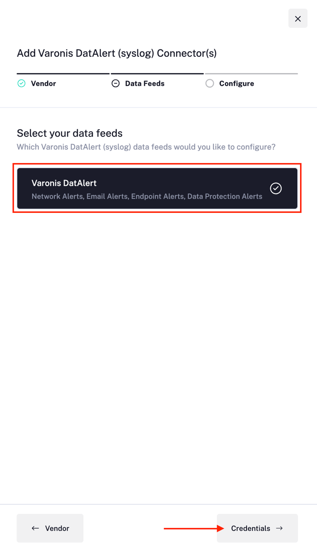Select the Varonis DatAlert feed title

coord(64,183)
